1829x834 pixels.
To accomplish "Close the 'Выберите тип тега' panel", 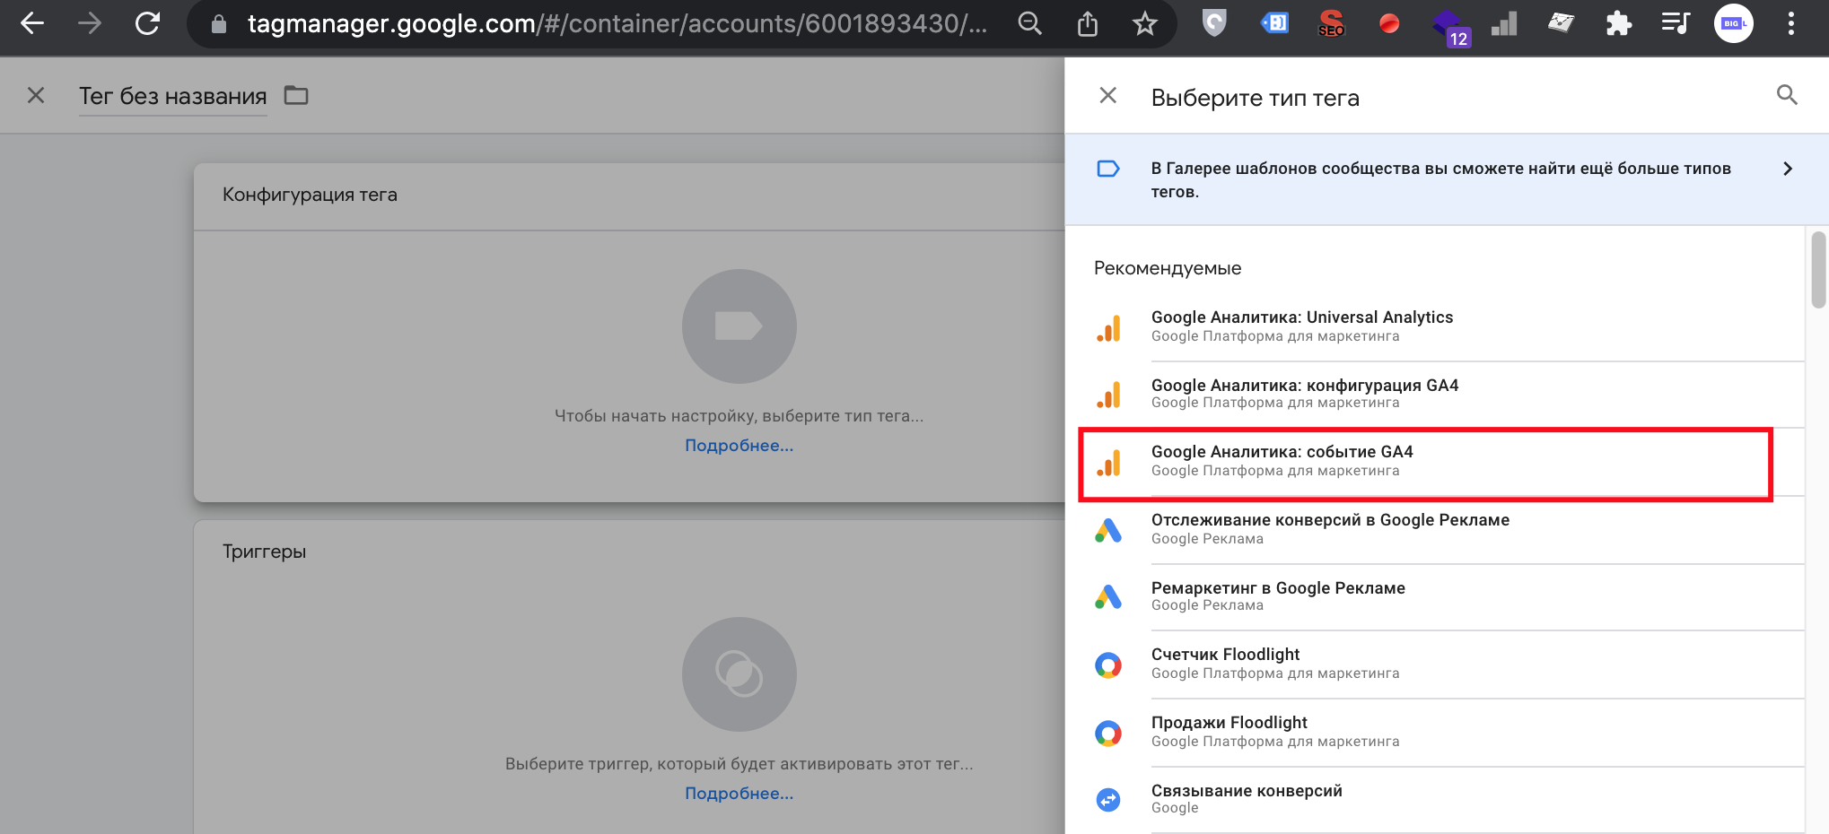I will [x=1107, y=96].
